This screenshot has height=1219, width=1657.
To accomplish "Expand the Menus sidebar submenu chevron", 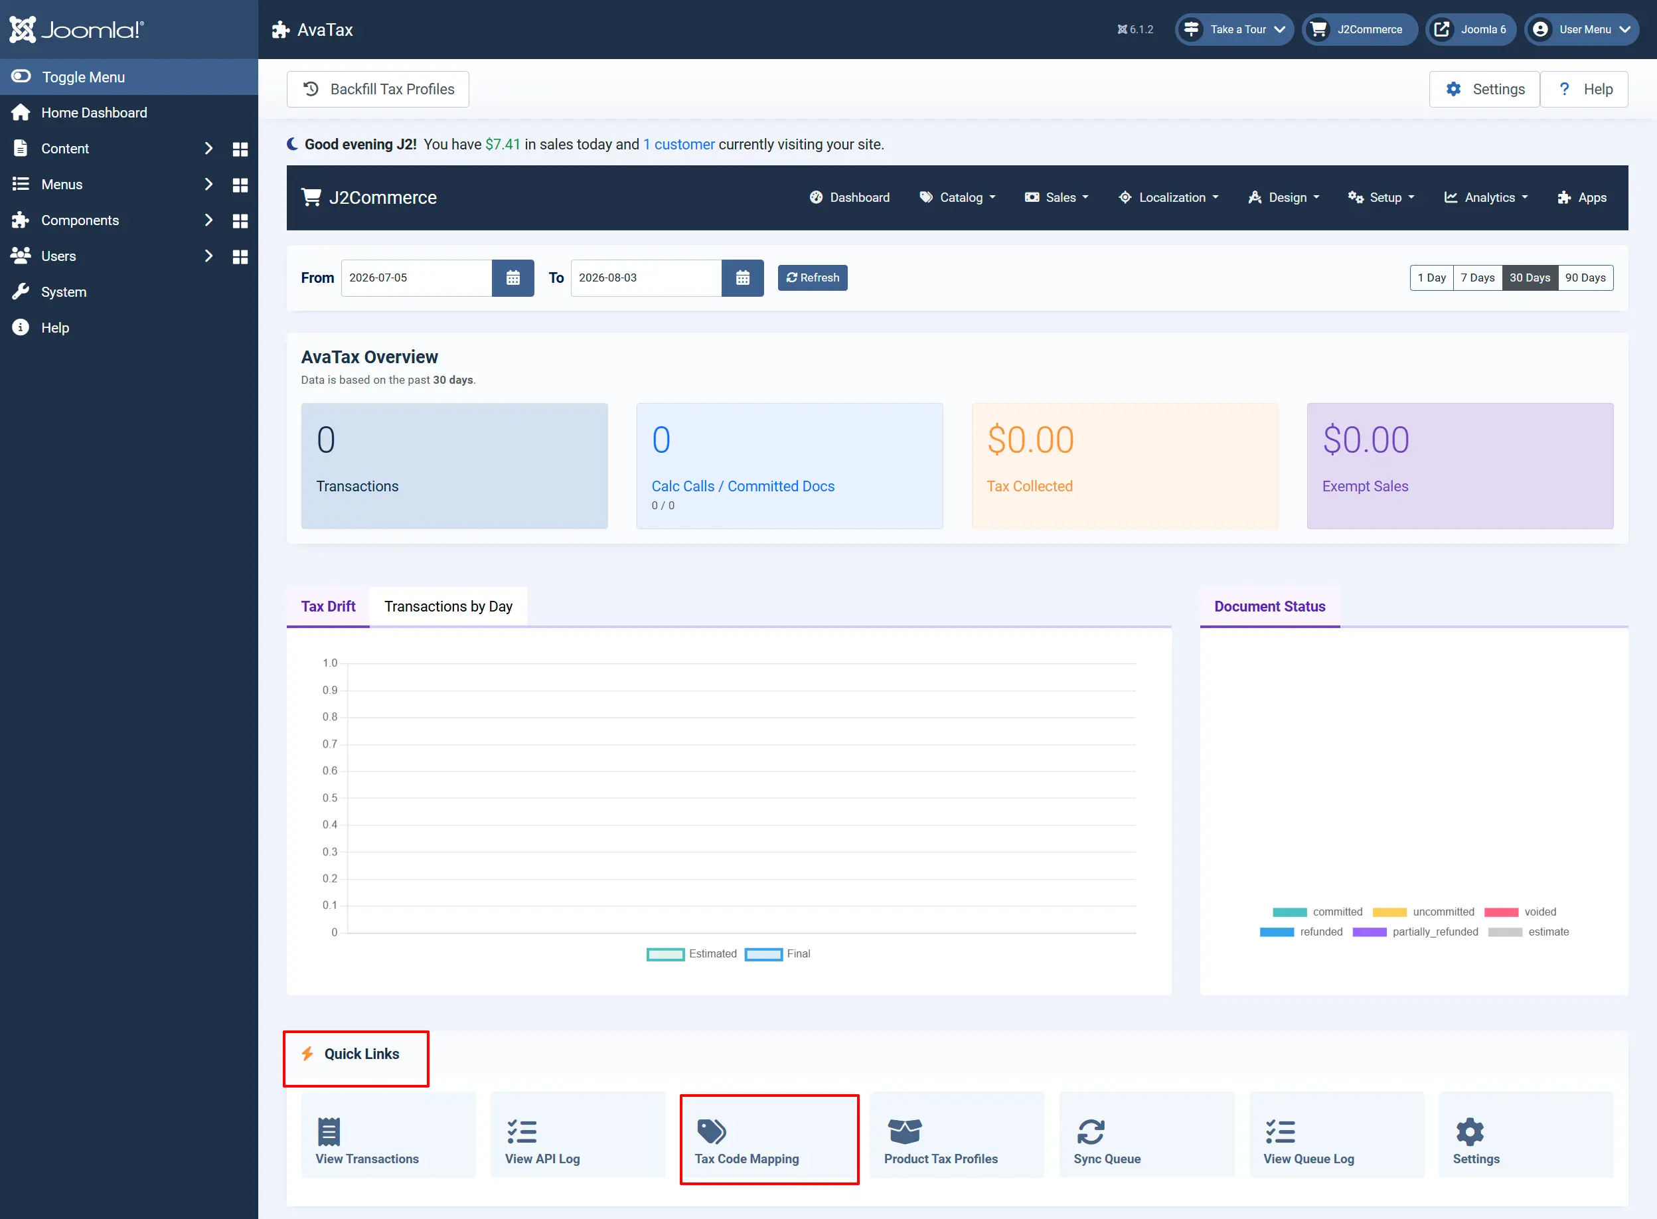I will click(x=209, y=185).
